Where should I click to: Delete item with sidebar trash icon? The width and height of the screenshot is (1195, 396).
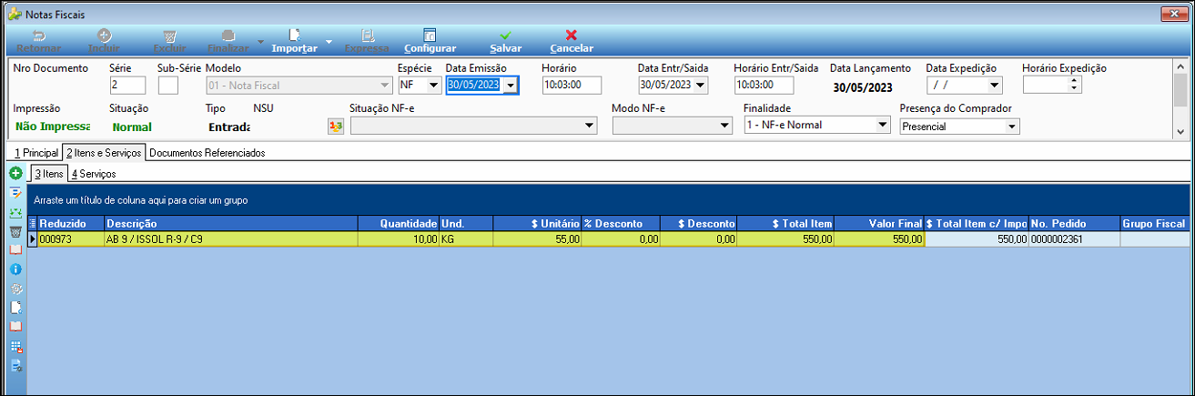click(x=15, y=231)
